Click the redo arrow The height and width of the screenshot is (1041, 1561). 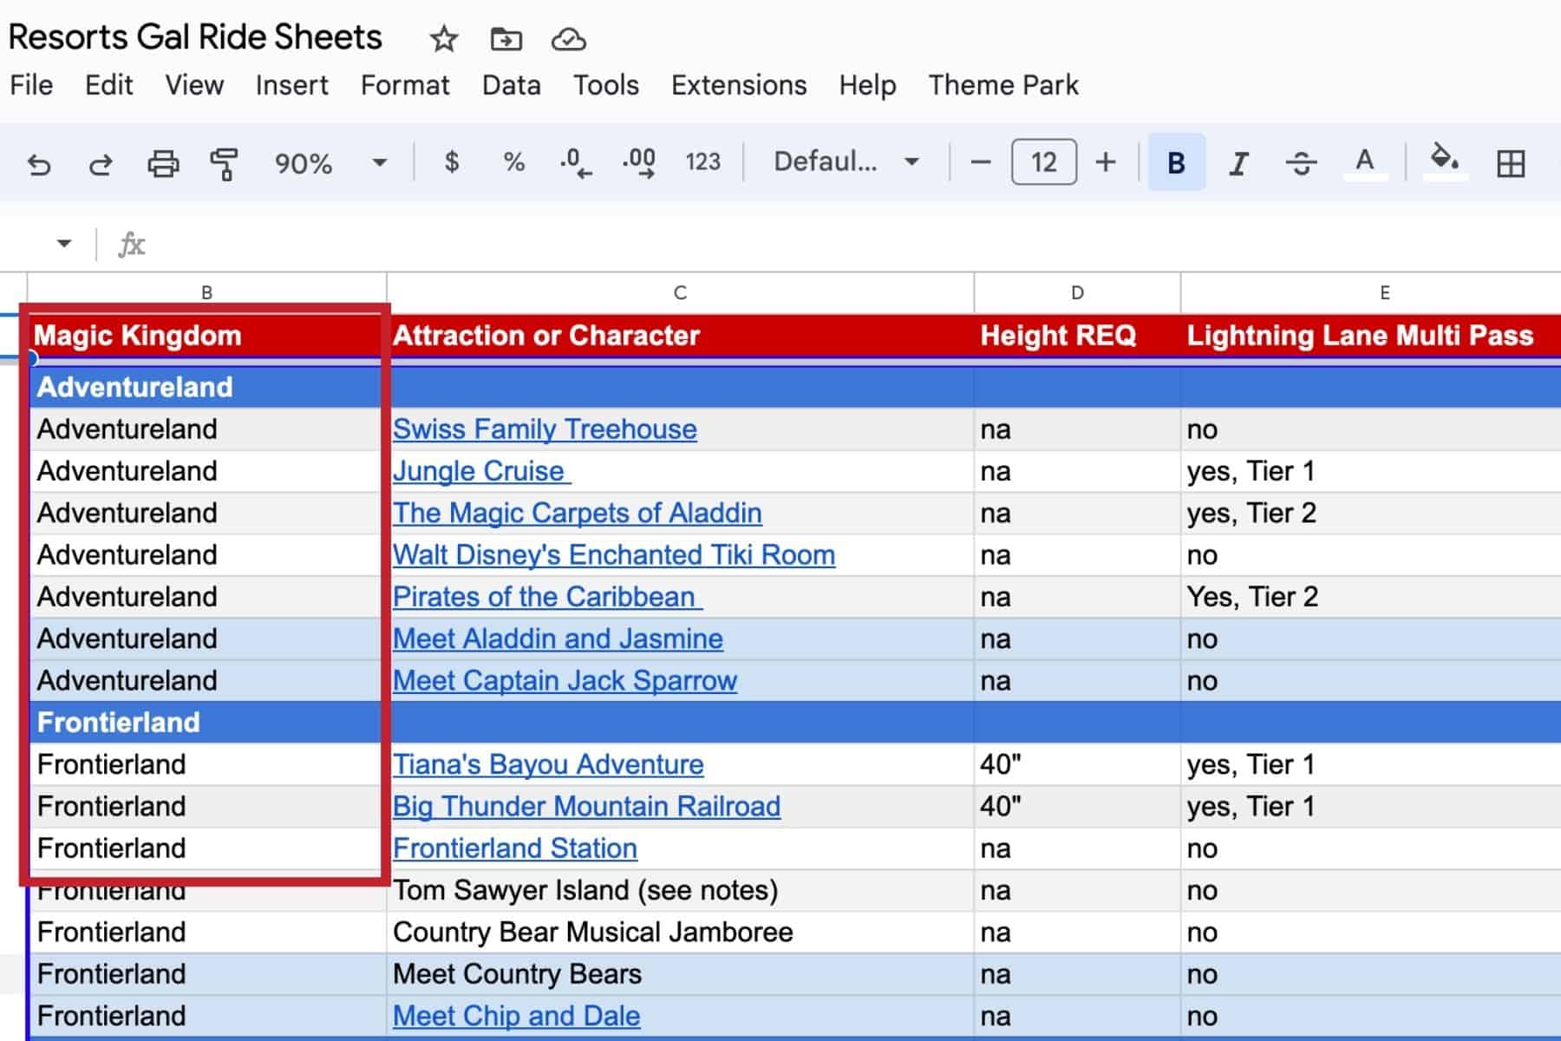(x=101, y=163)
